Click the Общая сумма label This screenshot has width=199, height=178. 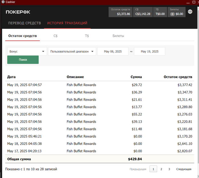coord(19,159)
